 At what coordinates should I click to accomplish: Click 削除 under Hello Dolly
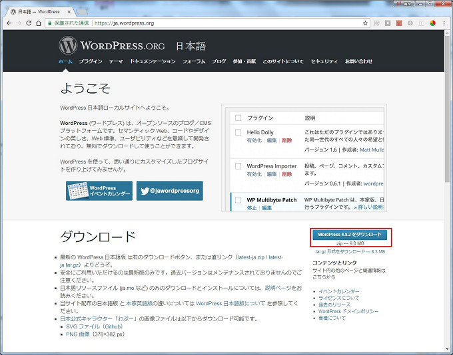(287, 140)
